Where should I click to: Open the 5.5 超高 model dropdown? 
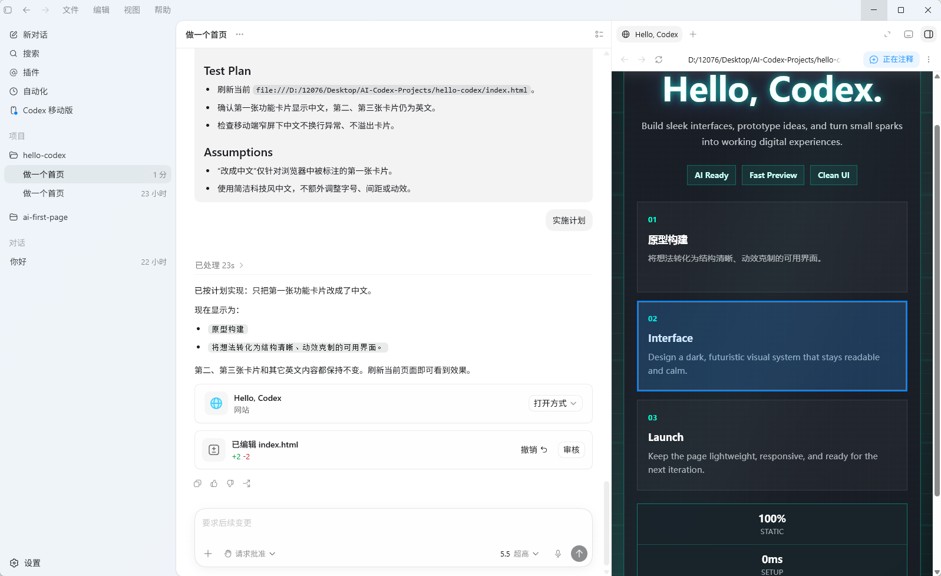(519, 554)
